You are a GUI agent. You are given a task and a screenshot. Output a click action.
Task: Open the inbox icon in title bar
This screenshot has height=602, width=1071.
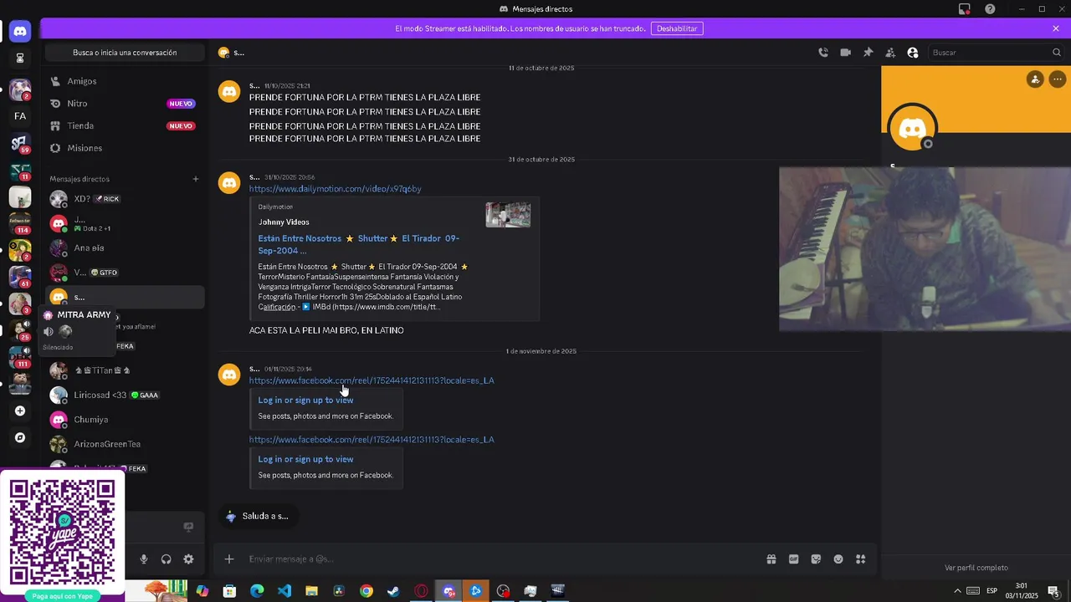click(x=965, y=9)
